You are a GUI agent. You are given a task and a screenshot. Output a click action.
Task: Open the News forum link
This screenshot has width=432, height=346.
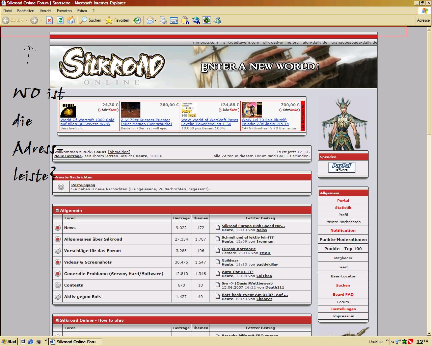(x=70, y=228)
